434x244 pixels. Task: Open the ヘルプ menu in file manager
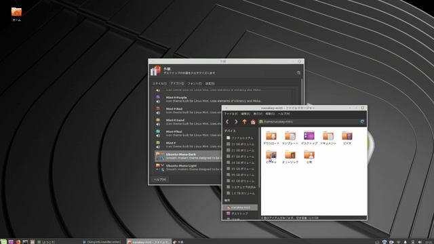click(x=283, y=114)
